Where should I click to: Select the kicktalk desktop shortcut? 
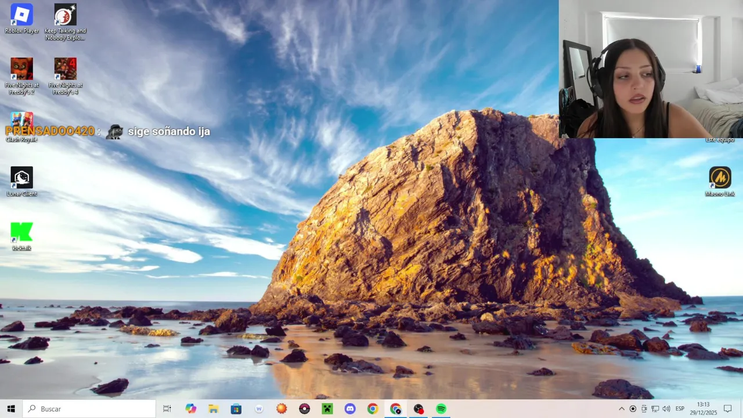[x=21, y=236]
